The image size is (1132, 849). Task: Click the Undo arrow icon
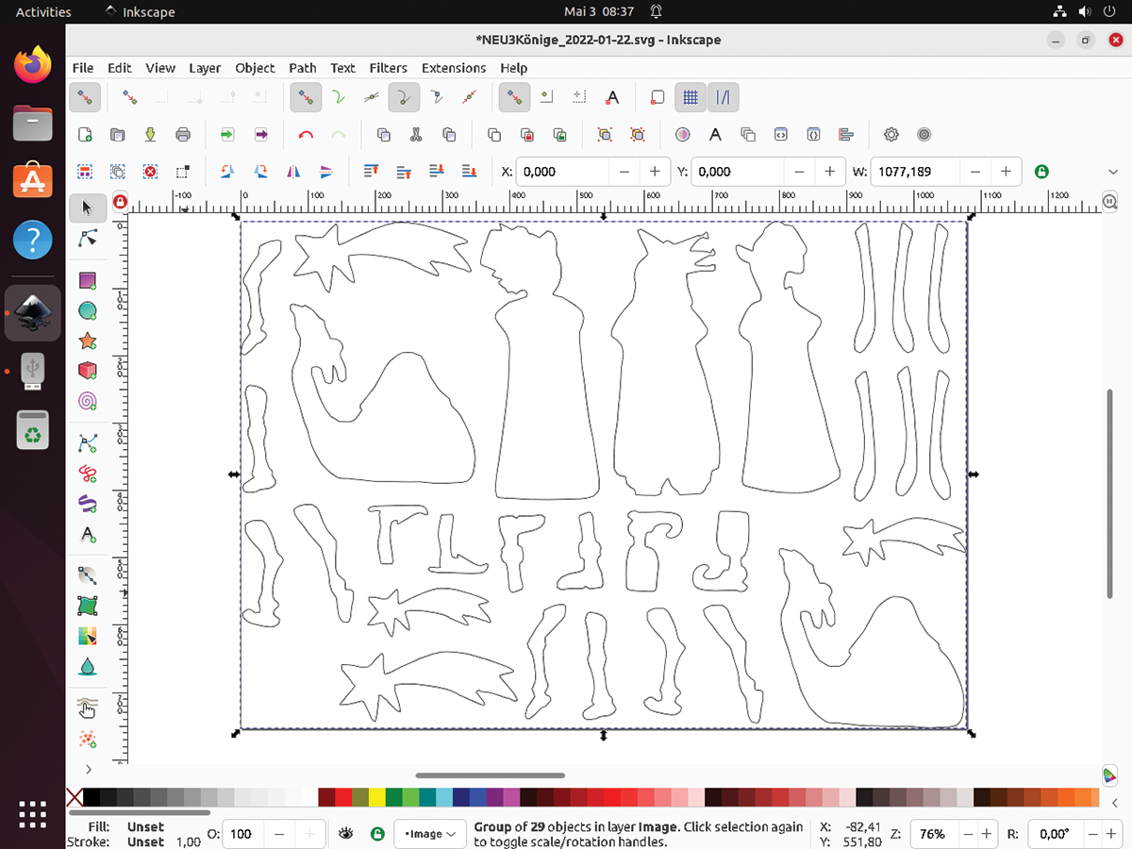point(306,135)
